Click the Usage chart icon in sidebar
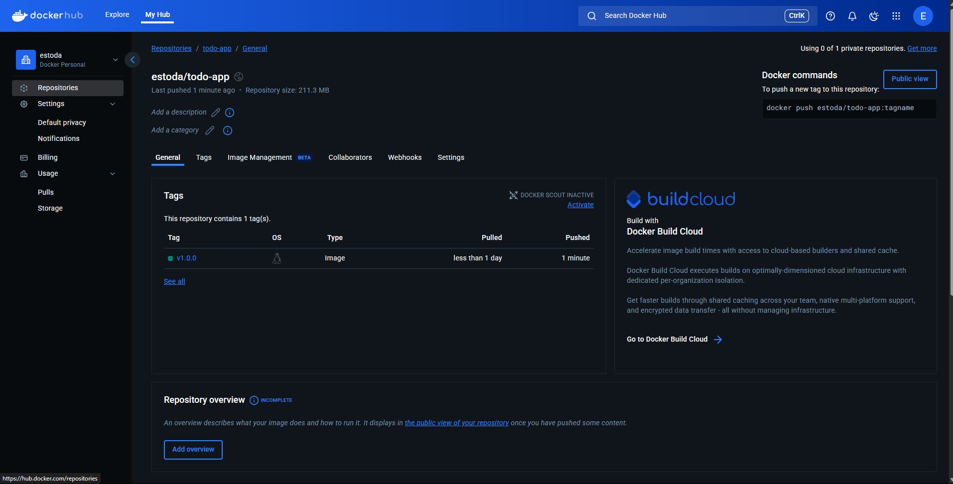 point(24,174)
